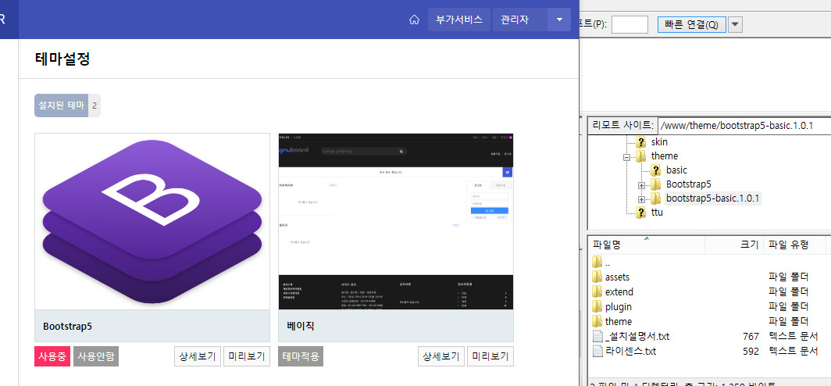Collapse the theme folder in remote tree
This screenshot has height=386, width=831.
point(627,156)
